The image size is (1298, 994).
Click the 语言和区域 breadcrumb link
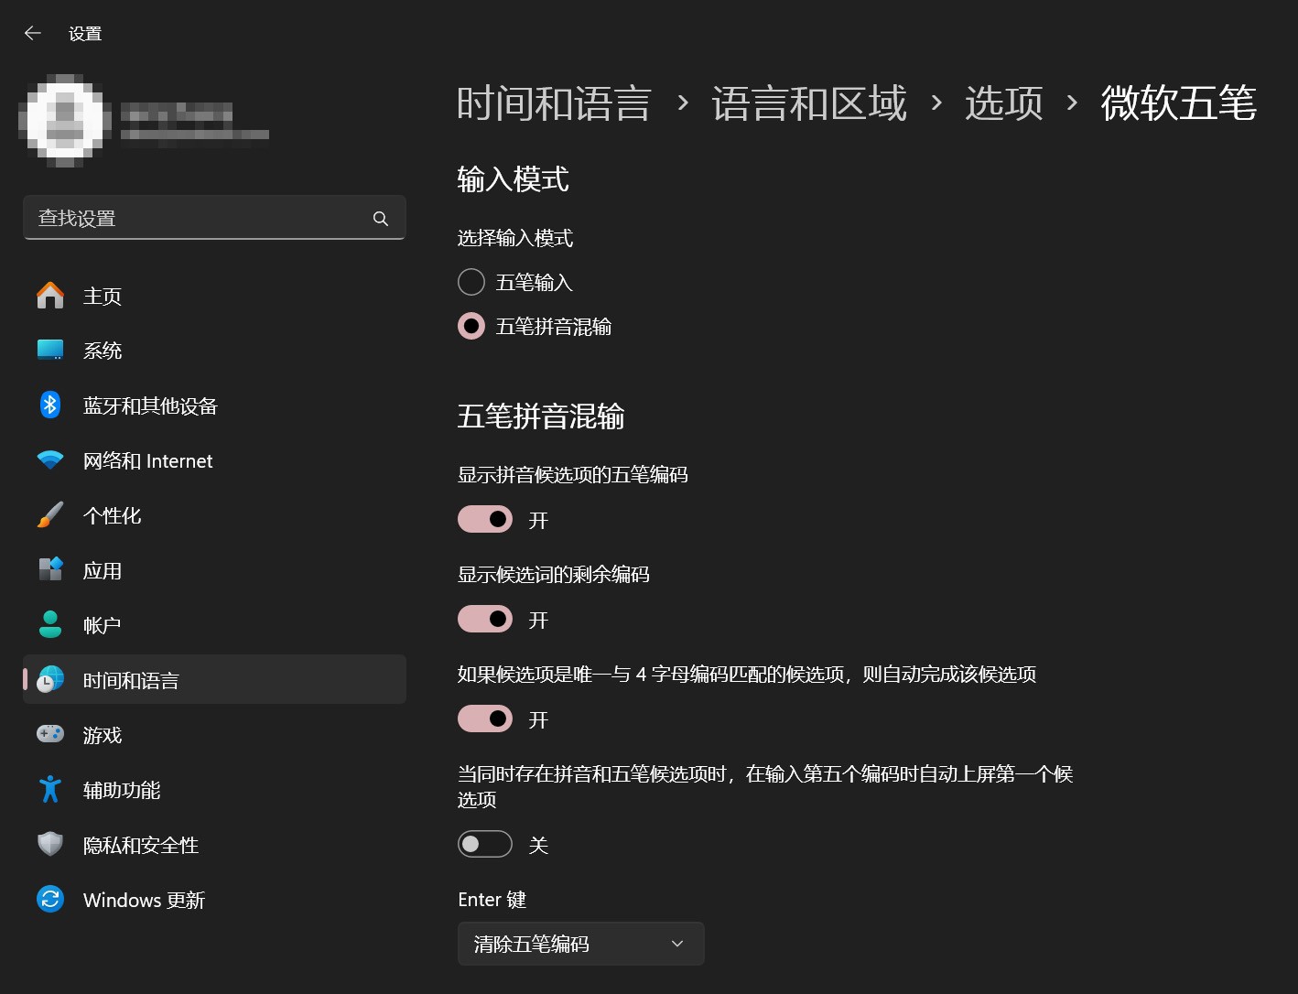click(x=809, y=103)
